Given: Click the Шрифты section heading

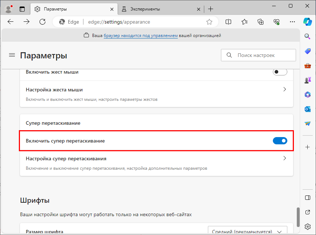Looking at the screenshot, I should [x=35, y=200].
